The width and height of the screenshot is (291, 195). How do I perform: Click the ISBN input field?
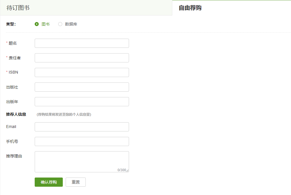coord(82,72)
